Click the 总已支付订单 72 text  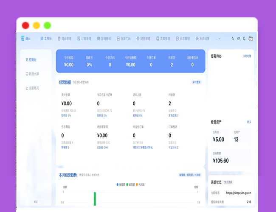click(x=104, y=111)
